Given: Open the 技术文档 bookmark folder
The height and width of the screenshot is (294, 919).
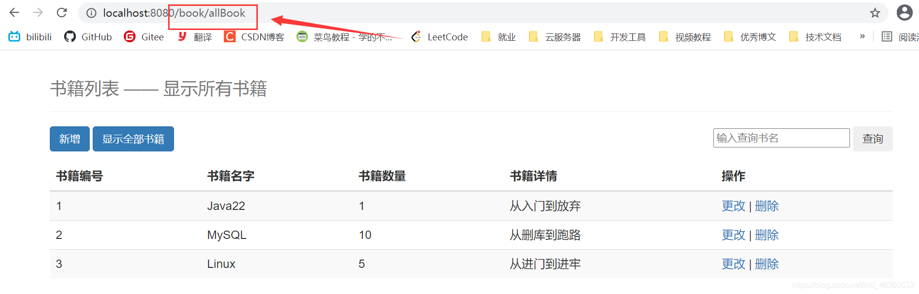Looking at the screenshot, I should coord(814,37).
